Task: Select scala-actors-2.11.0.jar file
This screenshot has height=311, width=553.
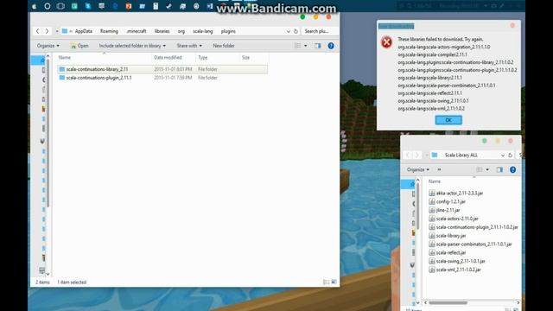Action: click(454, 219)
